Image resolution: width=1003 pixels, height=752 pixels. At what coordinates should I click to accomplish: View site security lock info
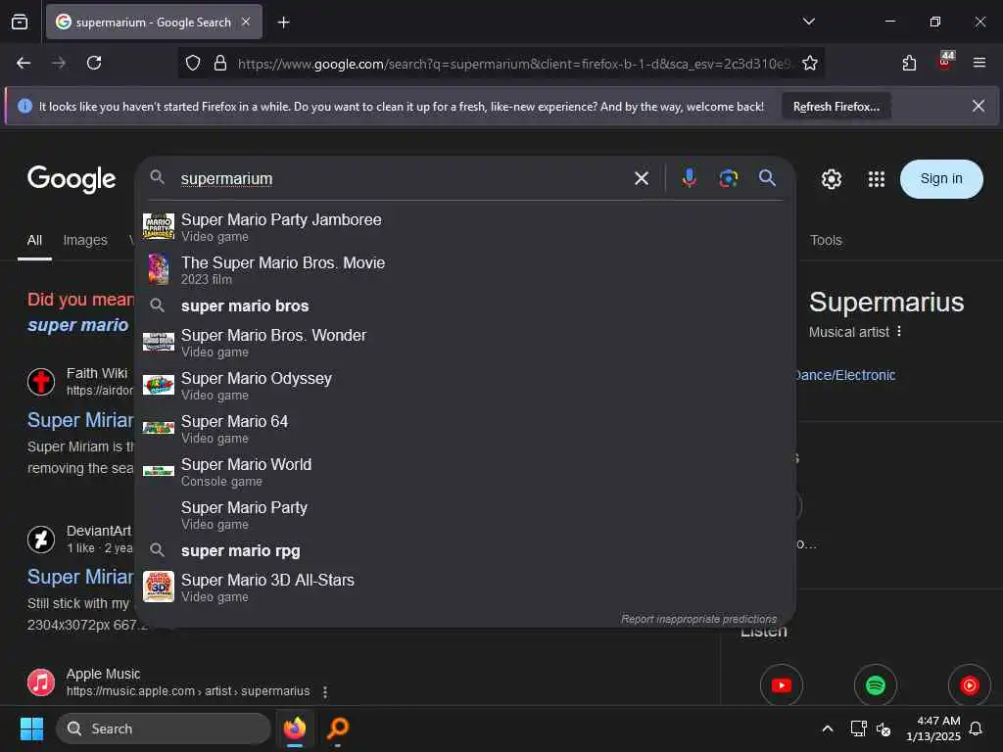pos(220,64)
